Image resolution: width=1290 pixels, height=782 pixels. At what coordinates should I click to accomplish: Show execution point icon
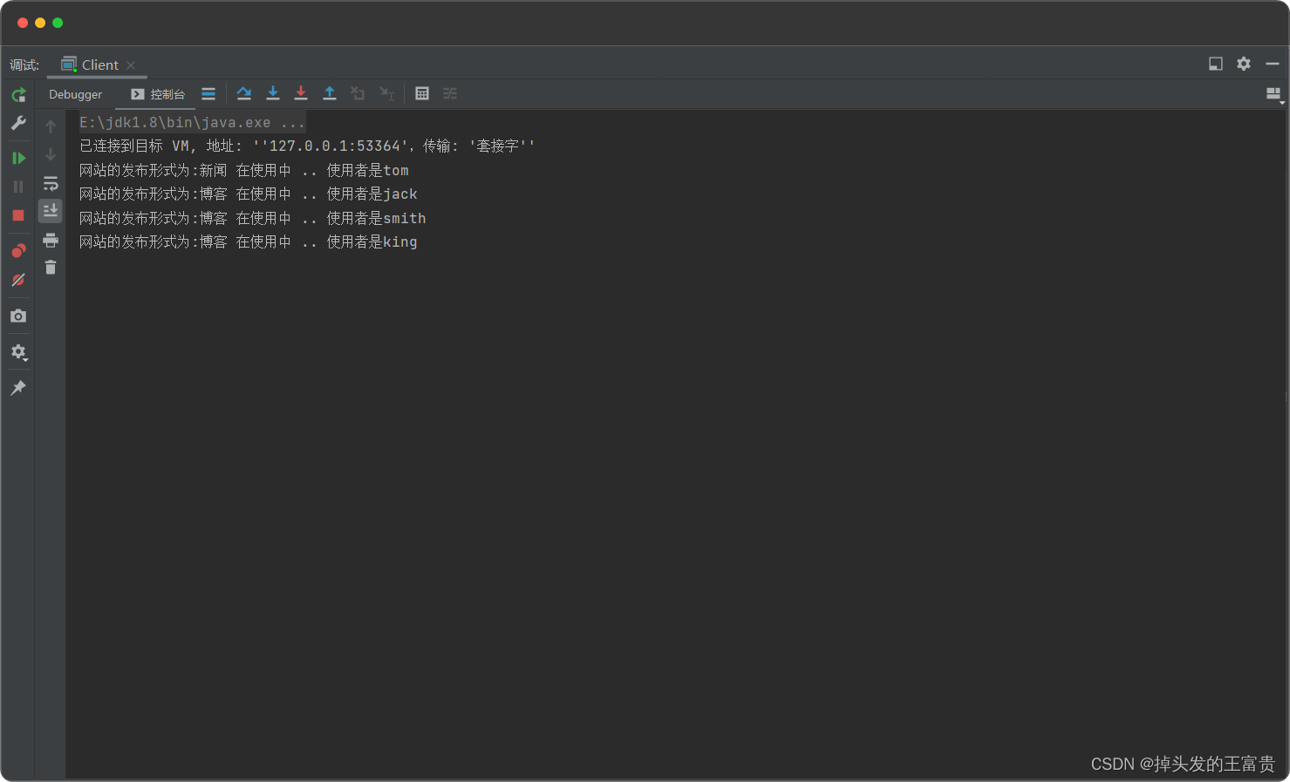(208, 93)
